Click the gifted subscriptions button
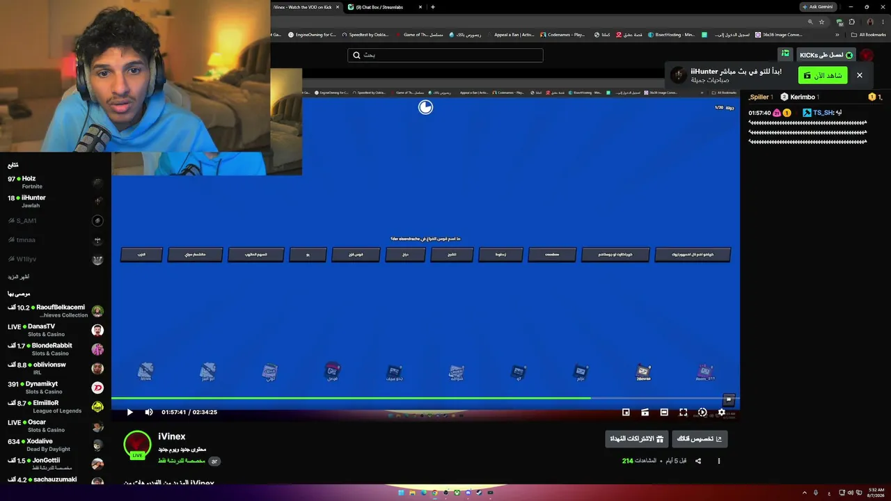891x501 pixels. coord(637,438)
